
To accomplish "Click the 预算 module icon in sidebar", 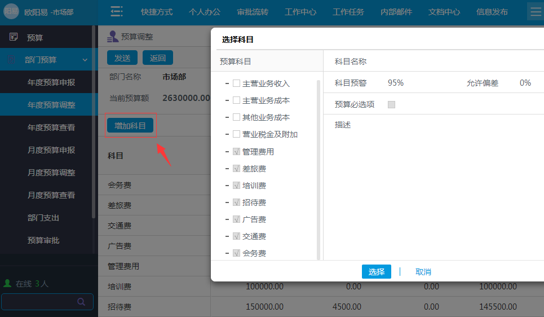I will [14, 37].
